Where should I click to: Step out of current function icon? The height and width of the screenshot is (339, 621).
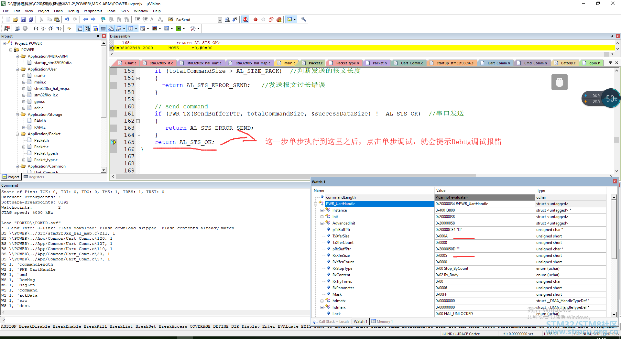click(51, 28)
